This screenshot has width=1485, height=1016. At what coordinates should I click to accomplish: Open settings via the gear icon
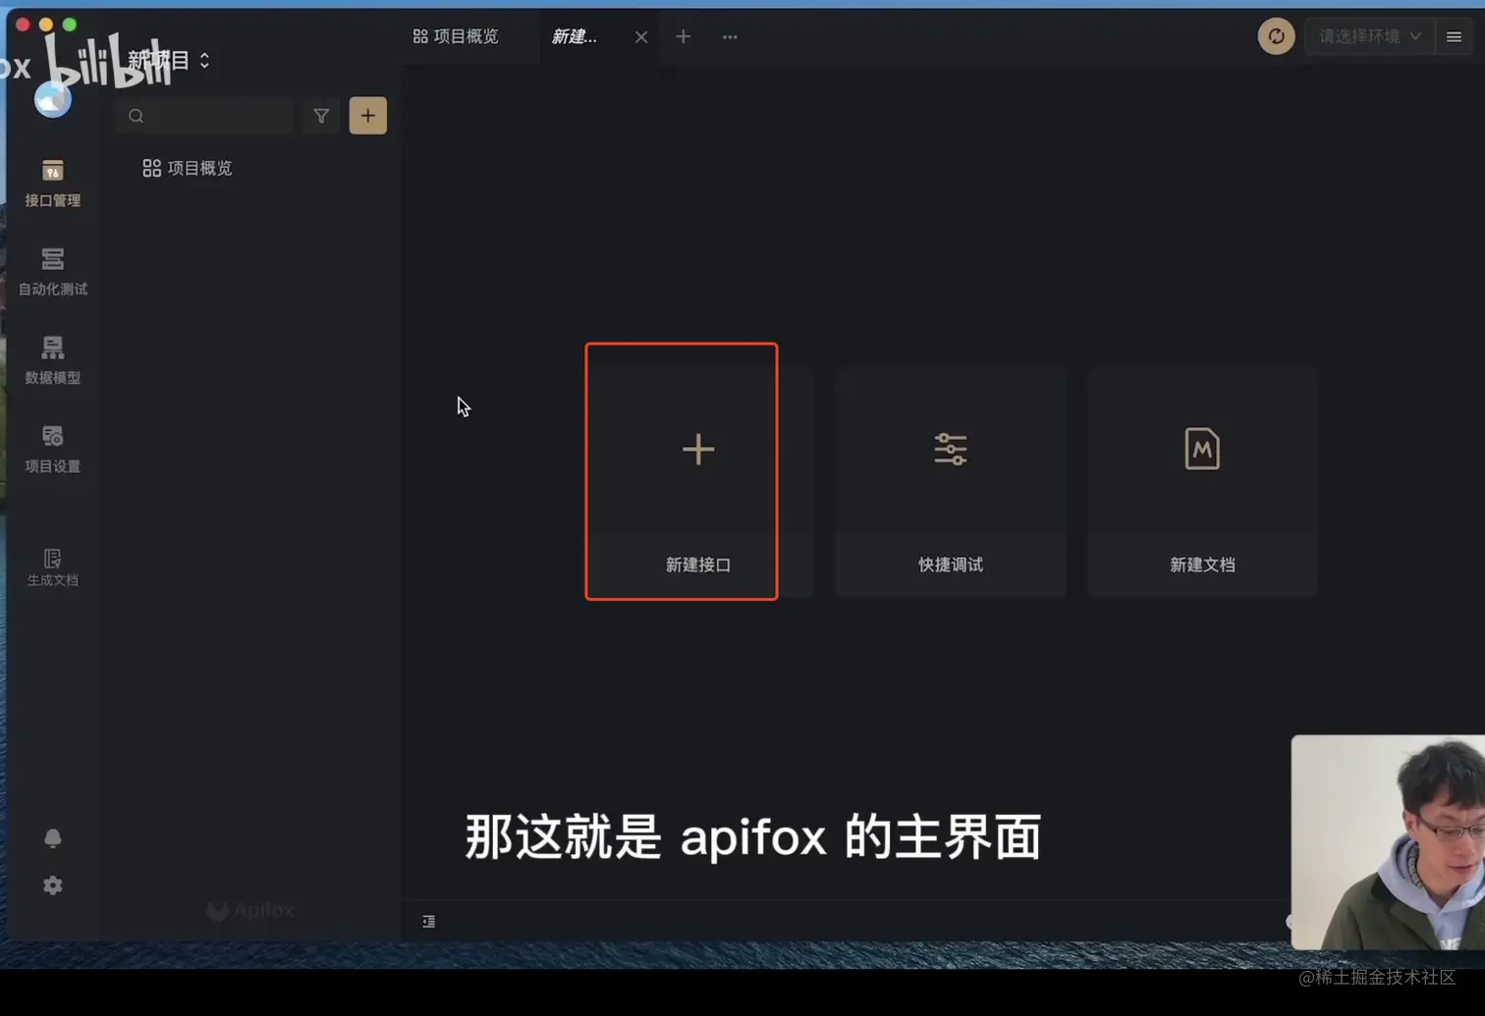(x=53, y=885)
